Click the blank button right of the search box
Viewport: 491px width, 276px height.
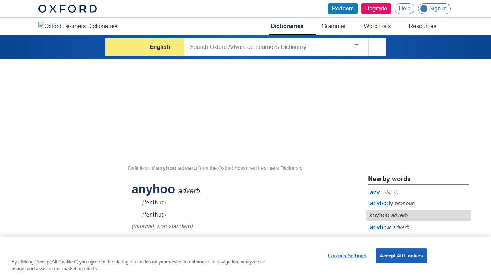point(377,47)
